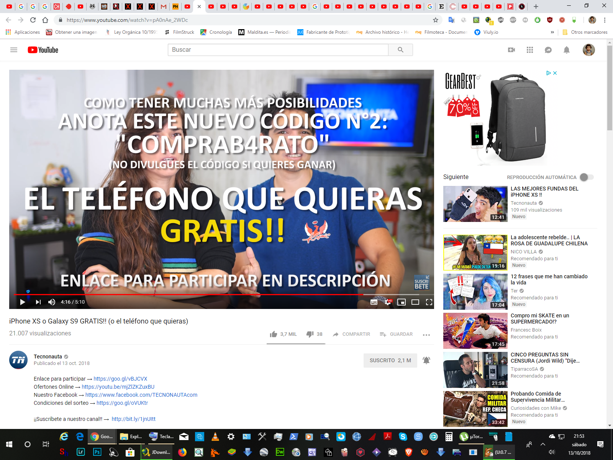This screenshot has height=460, width=613.
Task: Open a new browser tab
Action: tap(536, 7)
